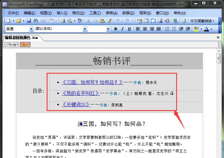This screenshot has width=224, height=158.
Task: Click the <div> tag selector
Action: click(x=25, y=45)
